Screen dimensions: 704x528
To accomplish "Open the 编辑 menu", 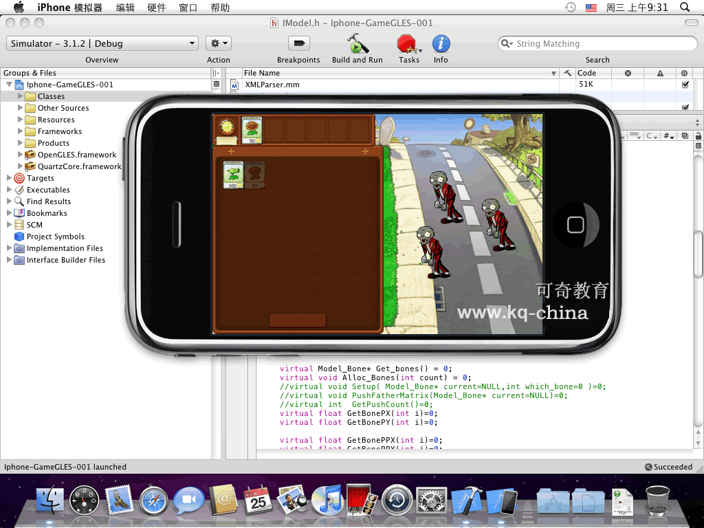I will point(125,8).
